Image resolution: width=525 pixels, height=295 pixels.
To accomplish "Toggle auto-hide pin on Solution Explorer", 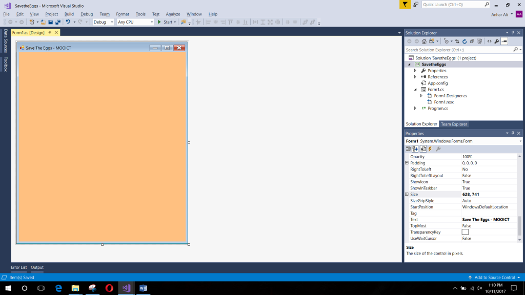I will click(512, 32).
